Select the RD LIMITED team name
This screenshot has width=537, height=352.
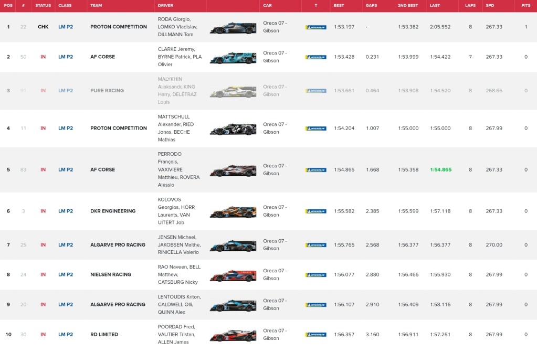104,335
